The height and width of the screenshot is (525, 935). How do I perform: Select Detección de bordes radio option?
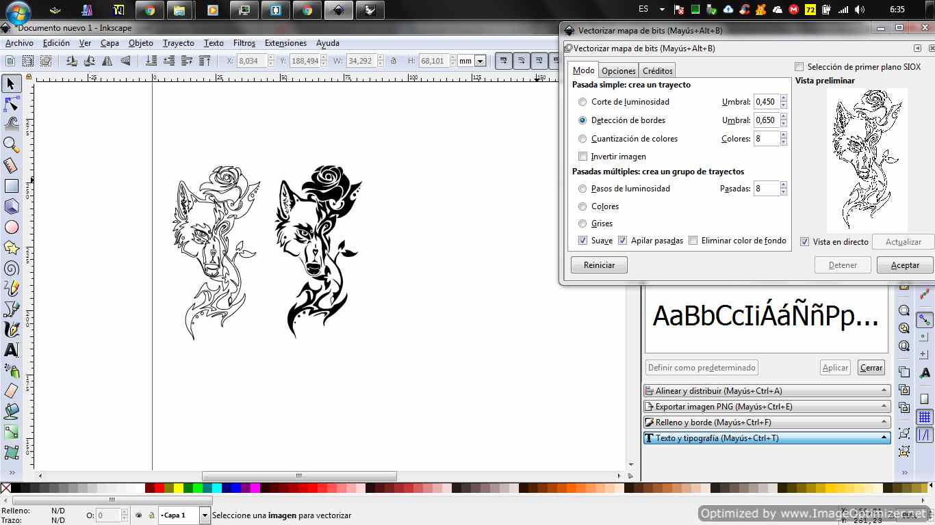[582, 120]
